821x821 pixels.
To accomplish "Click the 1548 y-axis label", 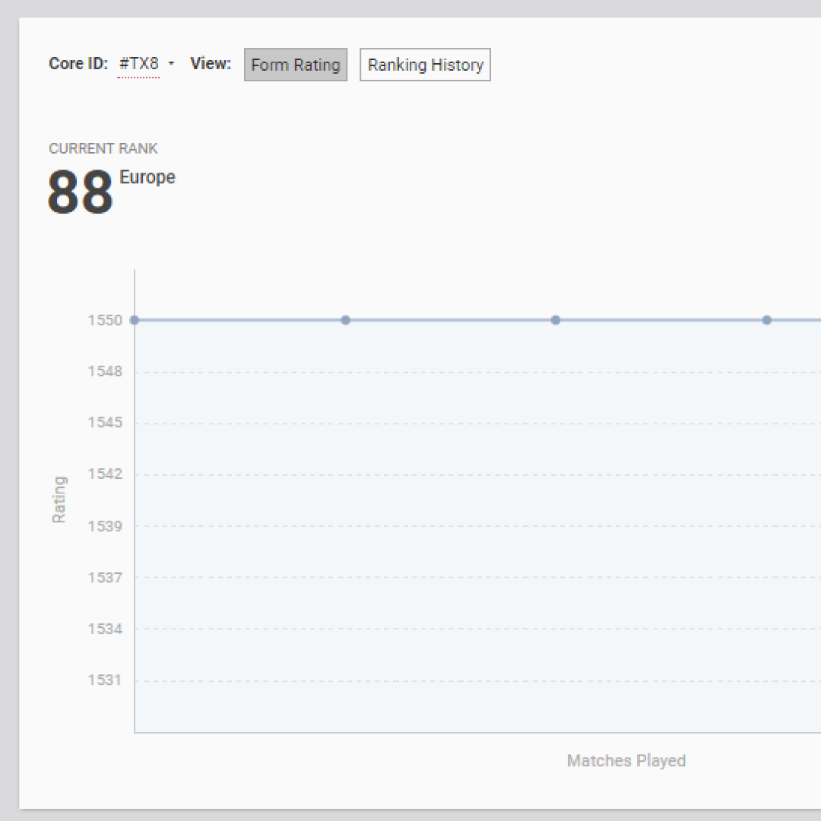I will click(x=105, y=372).
